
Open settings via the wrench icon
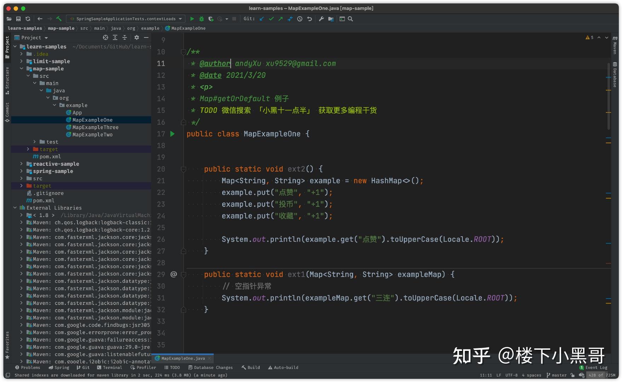click(321, 19)
